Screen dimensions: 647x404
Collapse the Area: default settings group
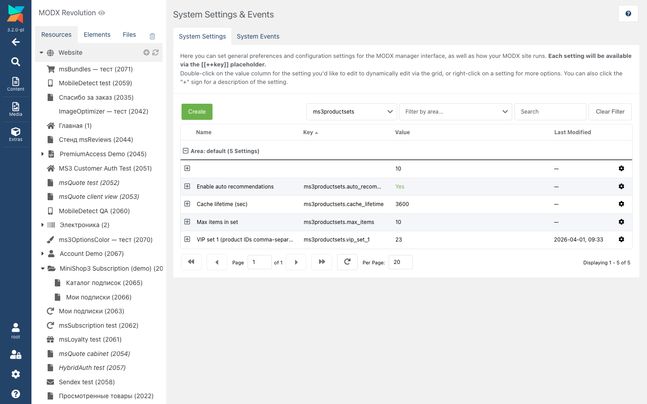pos(186,151)
